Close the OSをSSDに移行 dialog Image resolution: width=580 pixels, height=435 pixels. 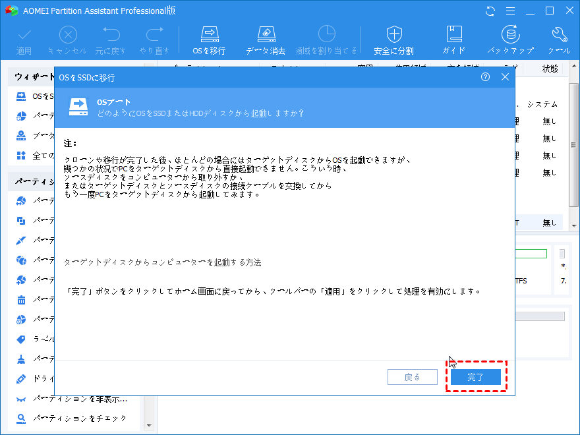tap(505, 77)
